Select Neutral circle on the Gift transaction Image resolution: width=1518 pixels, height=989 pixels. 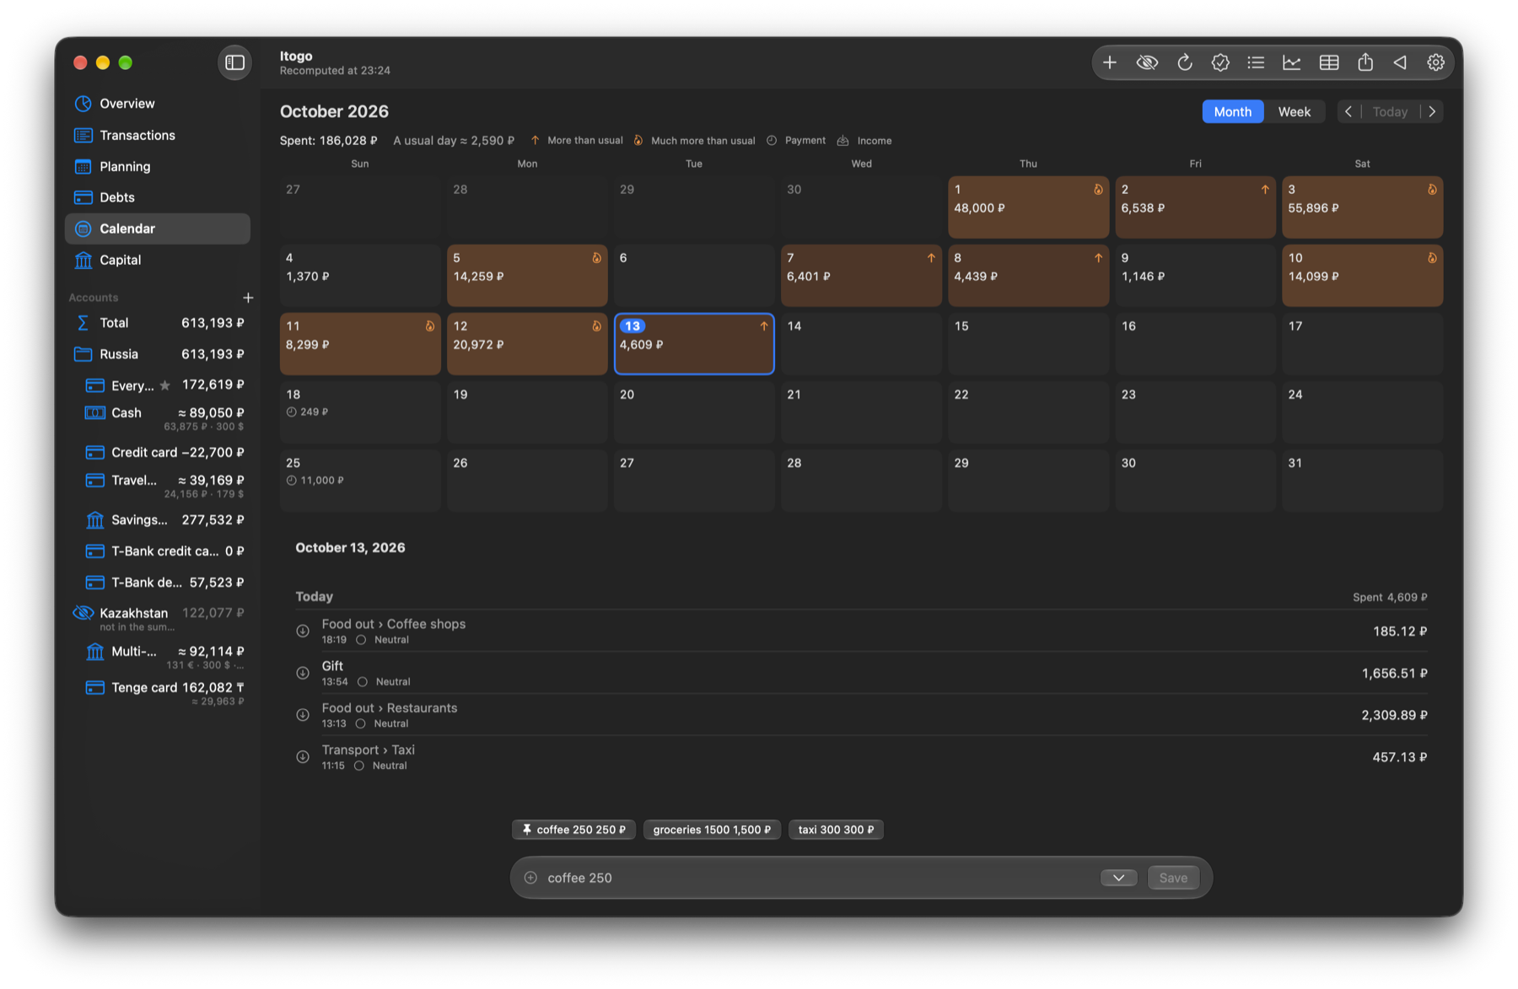363,682
